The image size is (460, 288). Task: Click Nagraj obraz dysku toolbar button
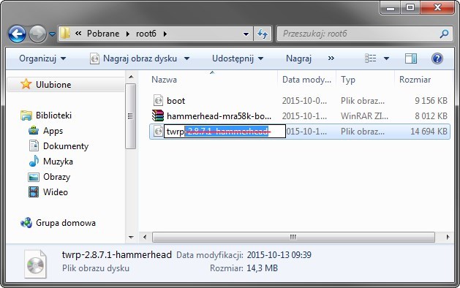[133, 58]
